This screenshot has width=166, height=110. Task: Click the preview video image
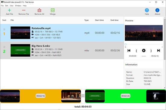pos(144,33)
